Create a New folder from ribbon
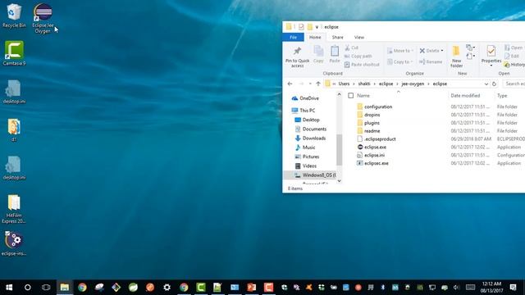The height and width of the screenshot is (295, 525). tap(456, 57)
